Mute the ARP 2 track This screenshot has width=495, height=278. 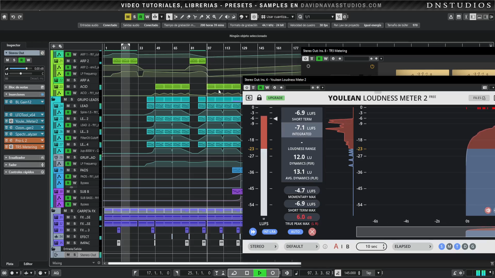pos(68,61)
